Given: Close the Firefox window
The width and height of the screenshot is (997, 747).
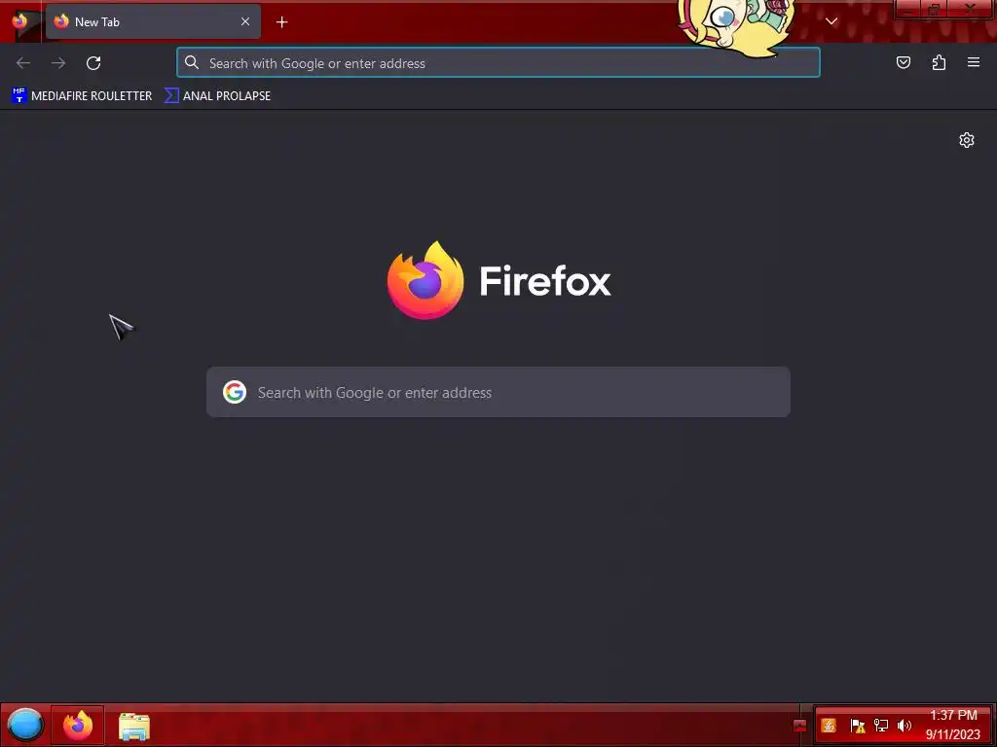Looking at the screenshot, I should pyautogui.click(x=971, y=8).
